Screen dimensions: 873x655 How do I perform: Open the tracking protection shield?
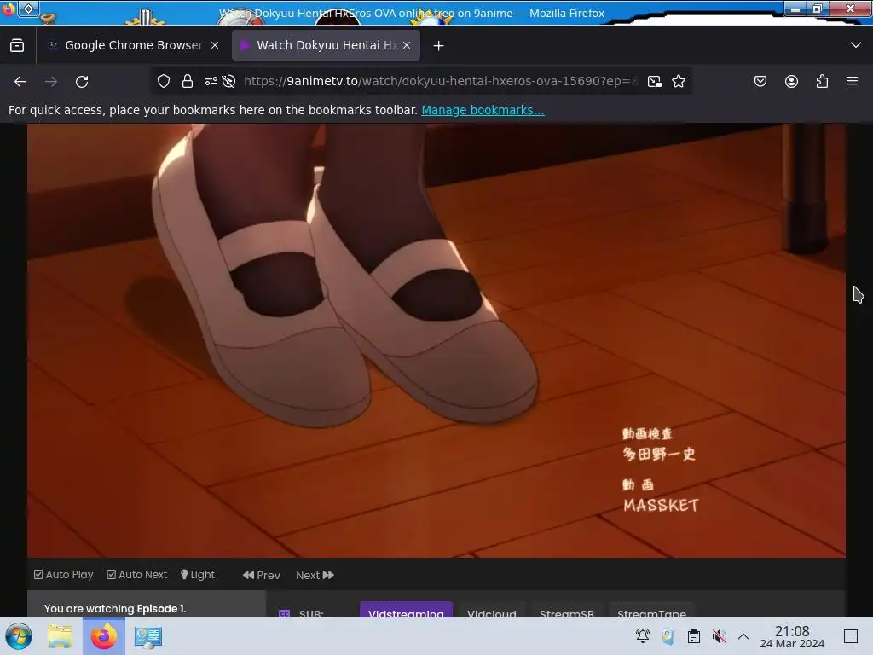163,81
